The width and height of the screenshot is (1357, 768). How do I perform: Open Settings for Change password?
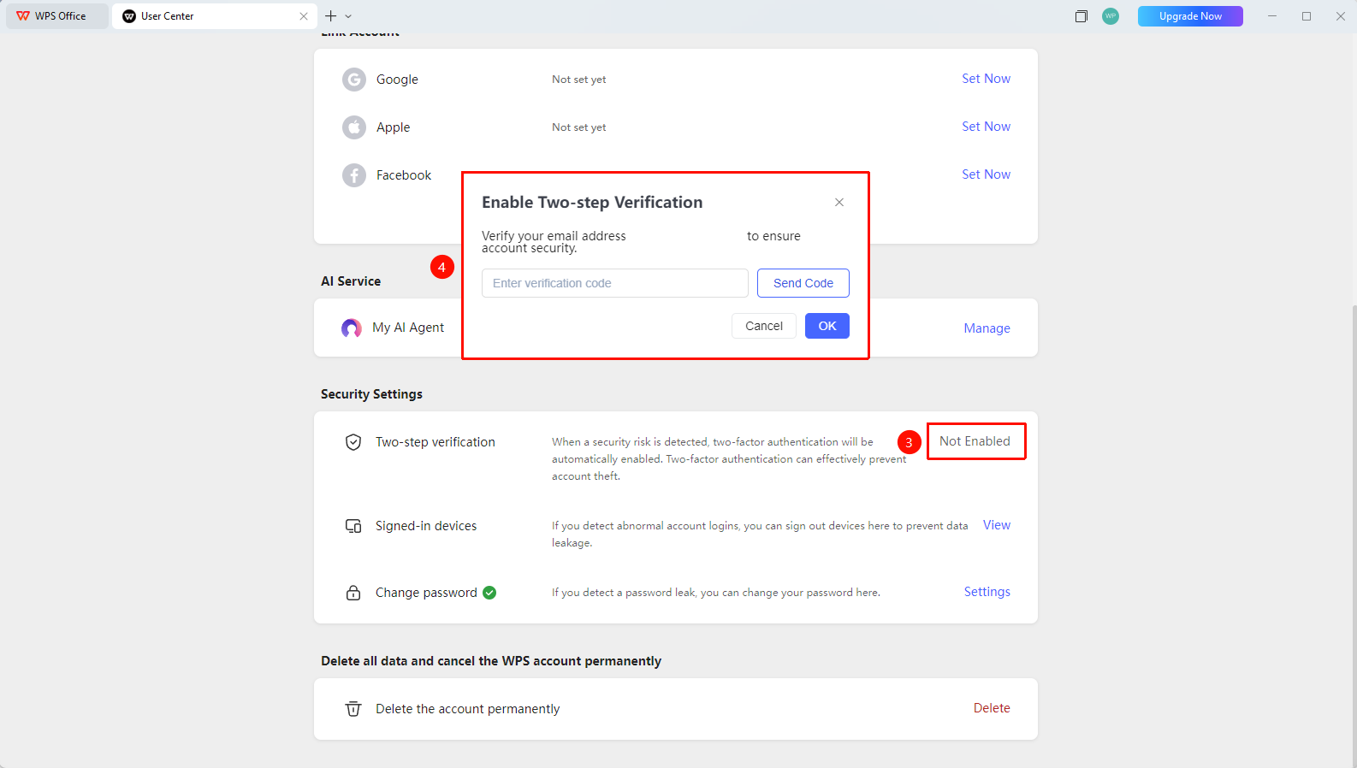[x=987, y=592]
